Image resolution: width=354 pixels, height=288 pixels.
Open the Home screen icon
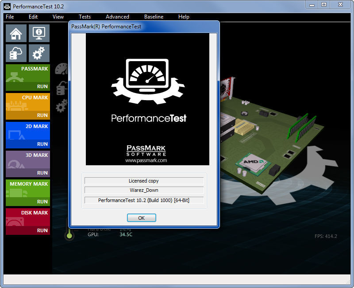click(x=16, y=33)
